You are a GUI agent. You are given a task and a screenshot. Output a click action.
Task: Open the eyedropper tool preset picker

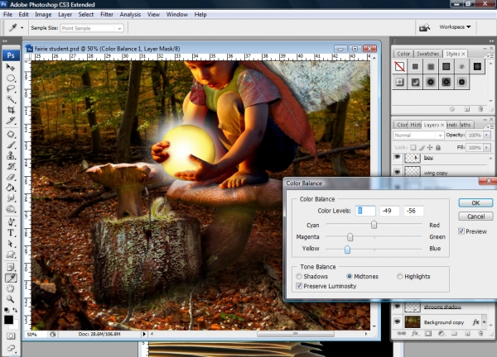(x=22, y=28)
